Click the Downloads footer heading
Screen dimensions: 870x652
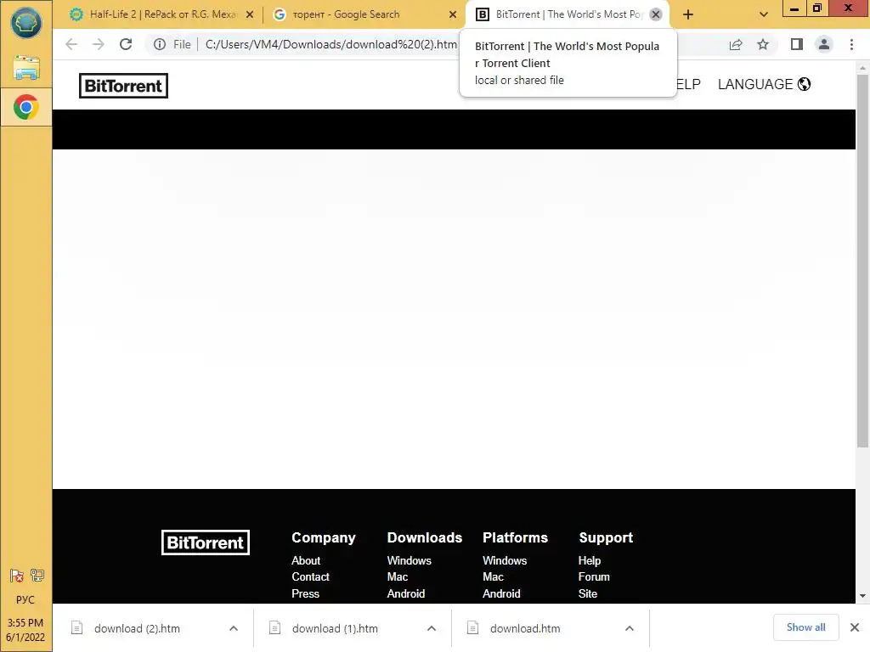pos(425,537)
